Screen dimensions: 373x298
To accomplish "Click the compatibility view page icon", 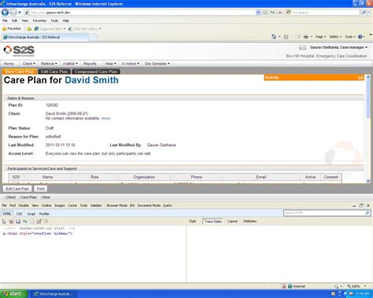I will pos(265,13).
